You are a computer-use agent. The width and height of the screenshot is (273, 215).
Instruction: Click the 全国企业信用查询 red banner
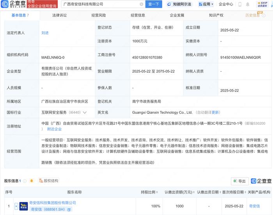[42, 4]
